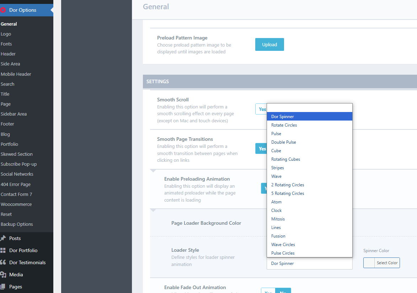Viewport: 417px width, 293px height.
Task: Choose Pulse loader style
Action: coord(310,134)
